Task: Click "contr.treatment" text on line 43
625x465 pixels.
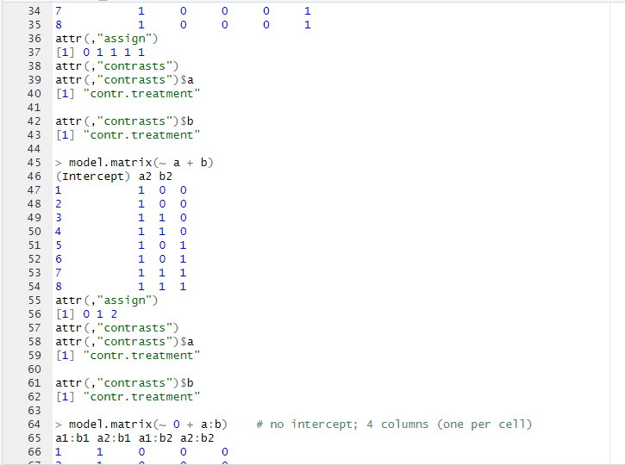Action: click(x=142, y=134)
